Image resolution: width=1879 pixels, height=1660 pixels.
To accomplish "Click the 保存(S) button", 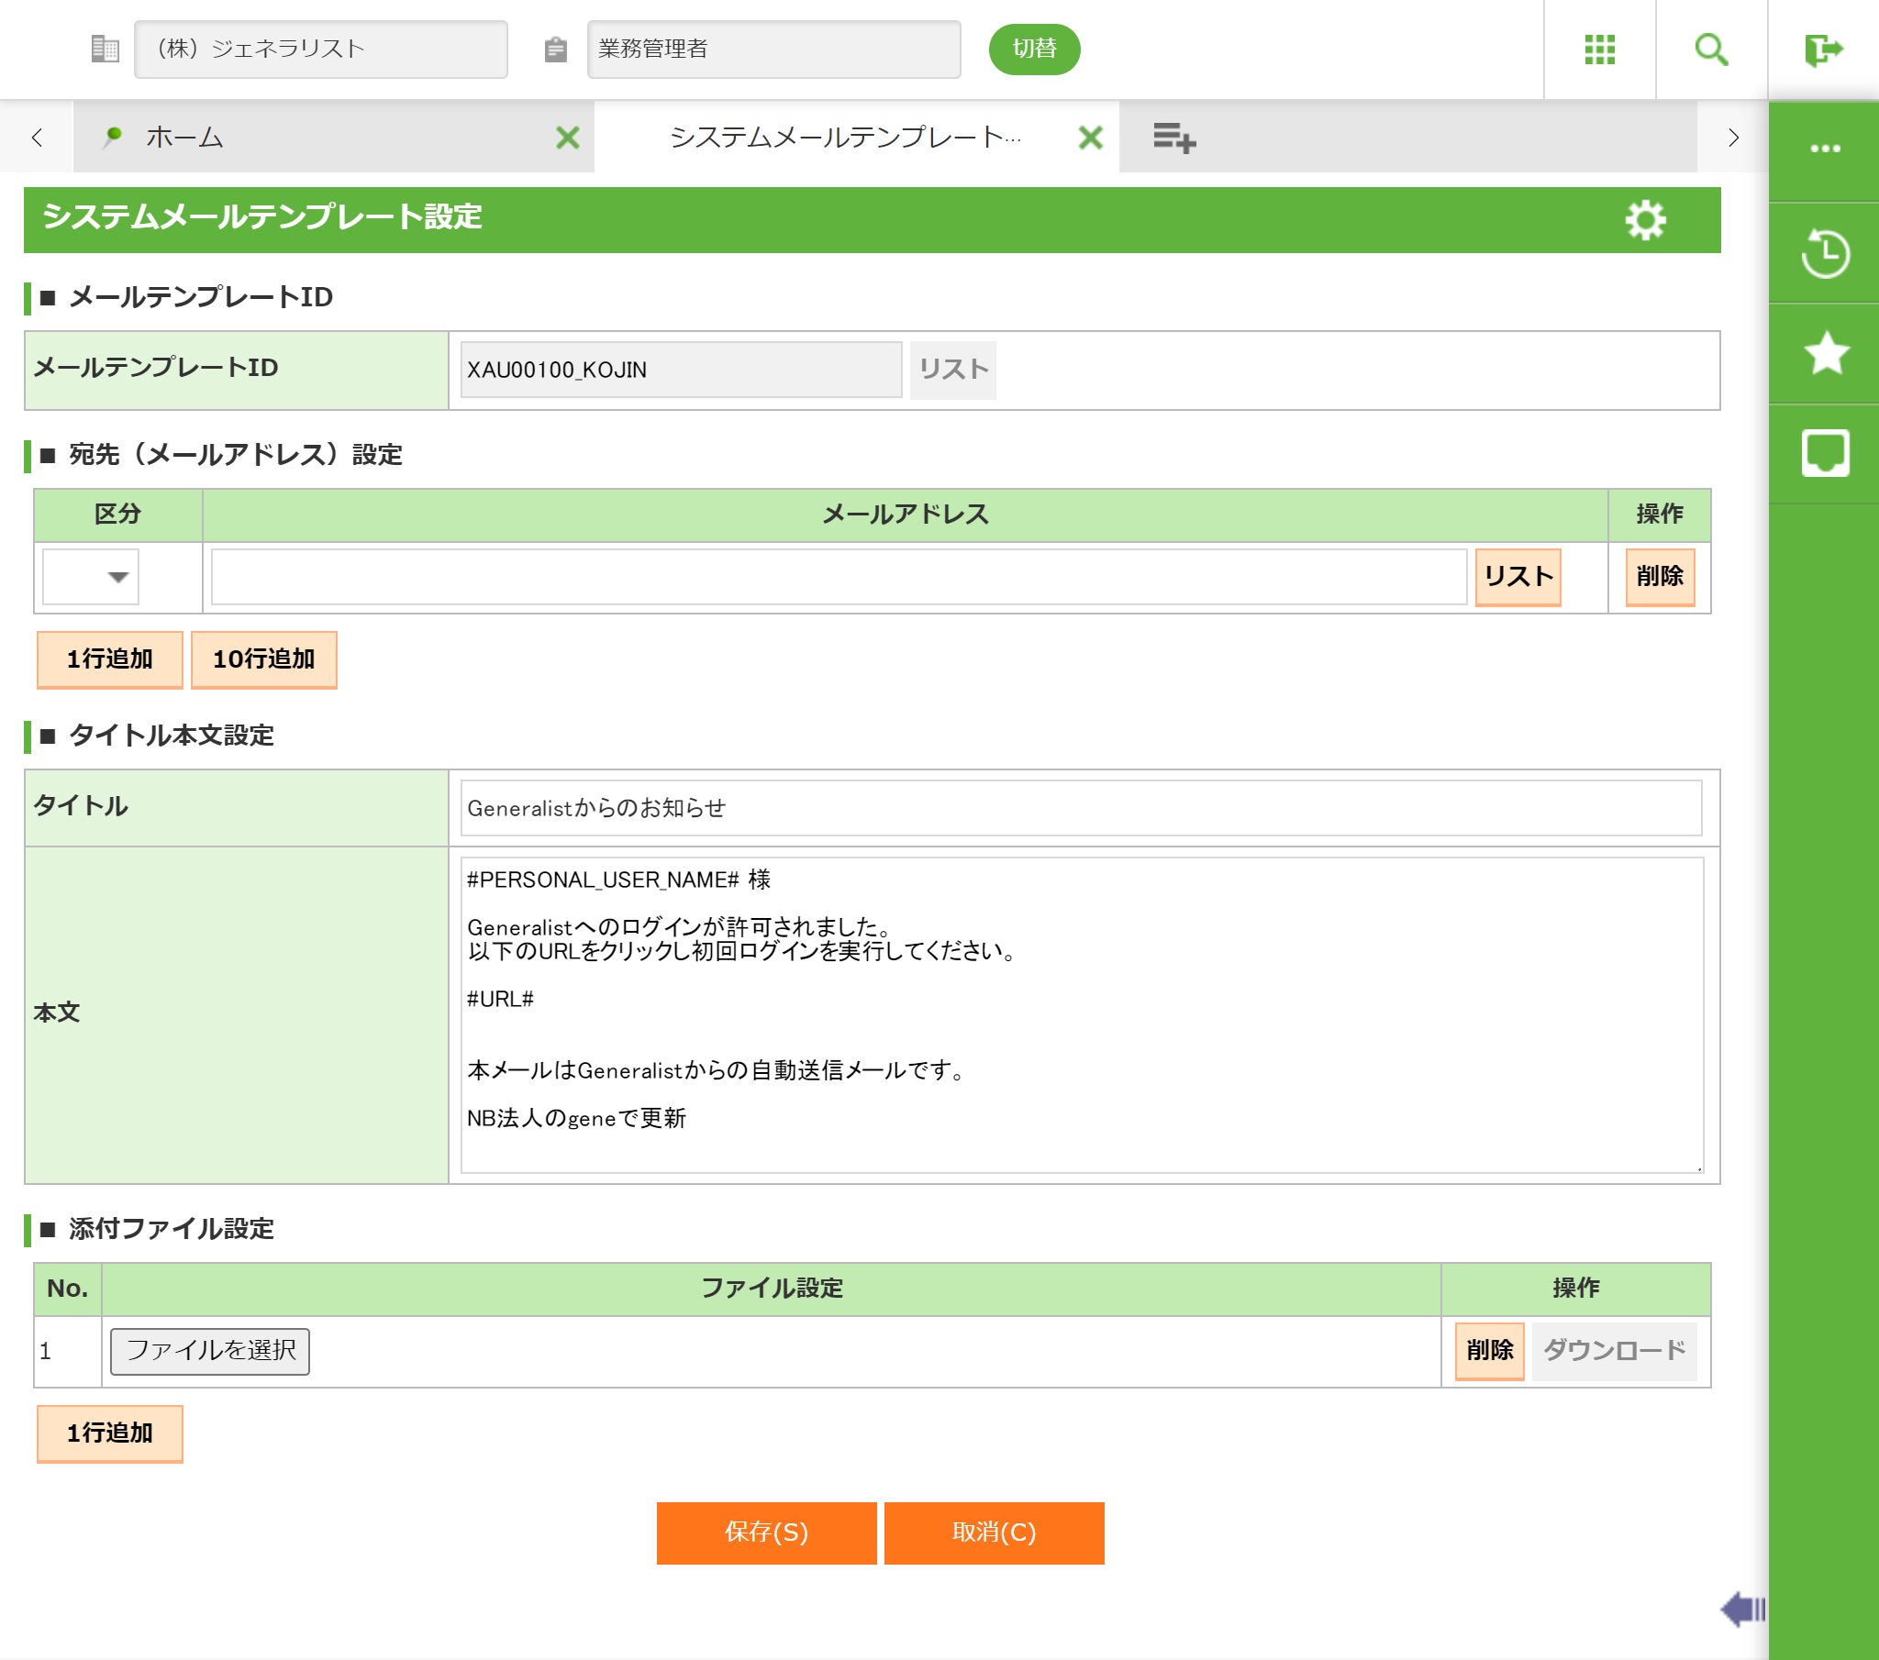I will coord(766,1533).
